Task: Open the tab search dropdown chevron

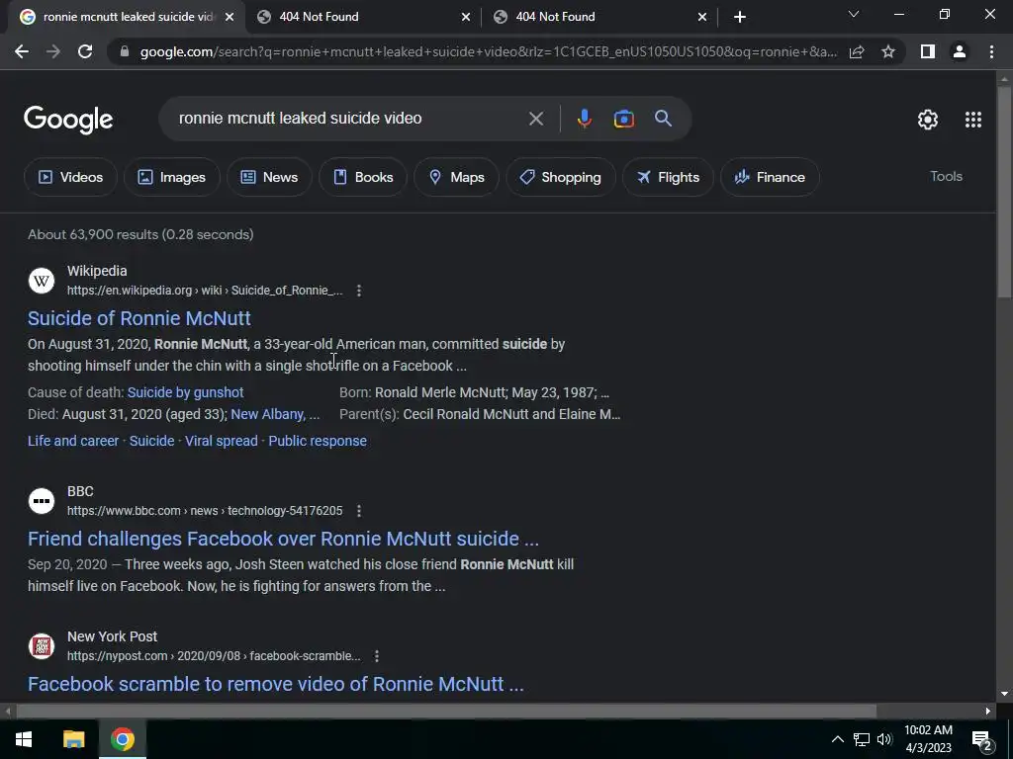Action: (854, 14)
